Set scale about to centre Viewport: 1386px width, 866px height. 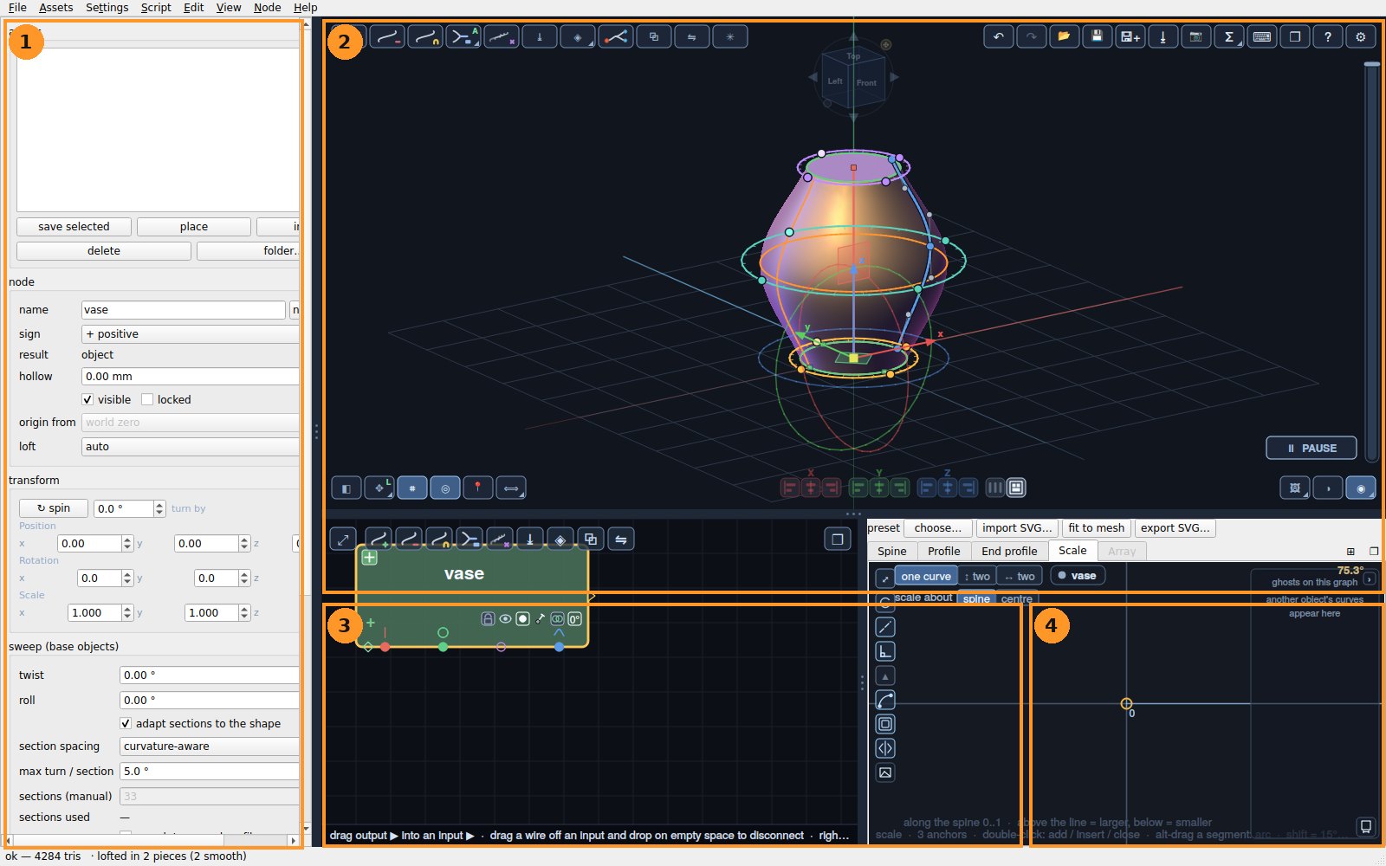tap(1016, 598)
